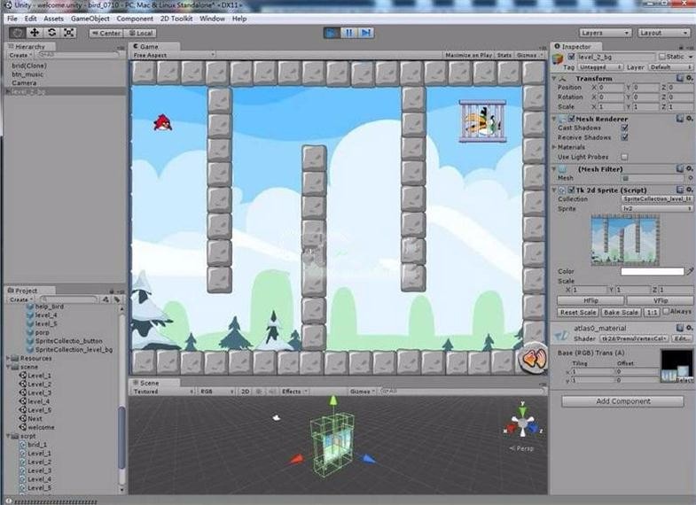
Task: Open the Free Aspect dropdown
Action: (174, 56)
